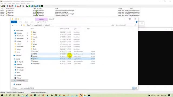Click the Clear display icon in Process Monitor
This screenshot has height=97, width=173.
(12, 6)
